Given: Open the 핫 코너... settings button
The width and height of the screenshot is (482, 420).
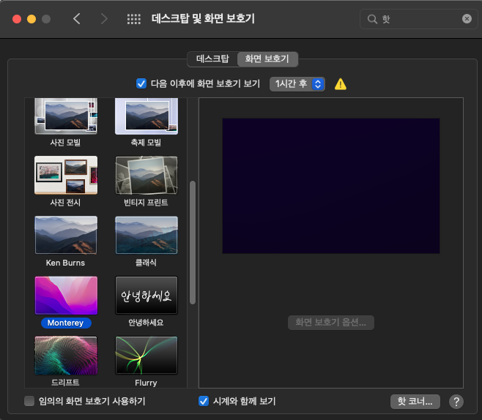Looking at the screenshot, I should click(x=415, y=401).
